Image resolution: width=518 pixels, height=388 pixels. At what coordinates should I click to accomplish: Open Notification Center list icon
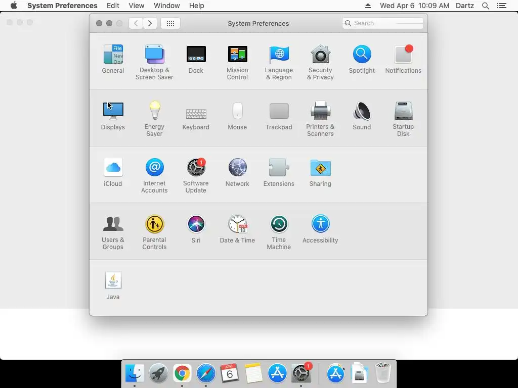[x=502, y=6]
